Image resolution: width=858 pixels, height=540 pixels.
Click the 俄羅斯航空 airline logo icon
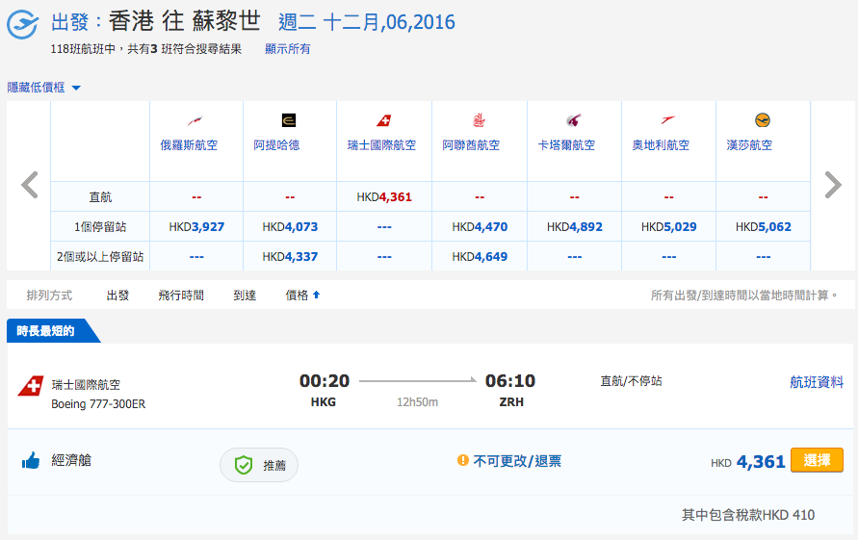coord(195,120)
